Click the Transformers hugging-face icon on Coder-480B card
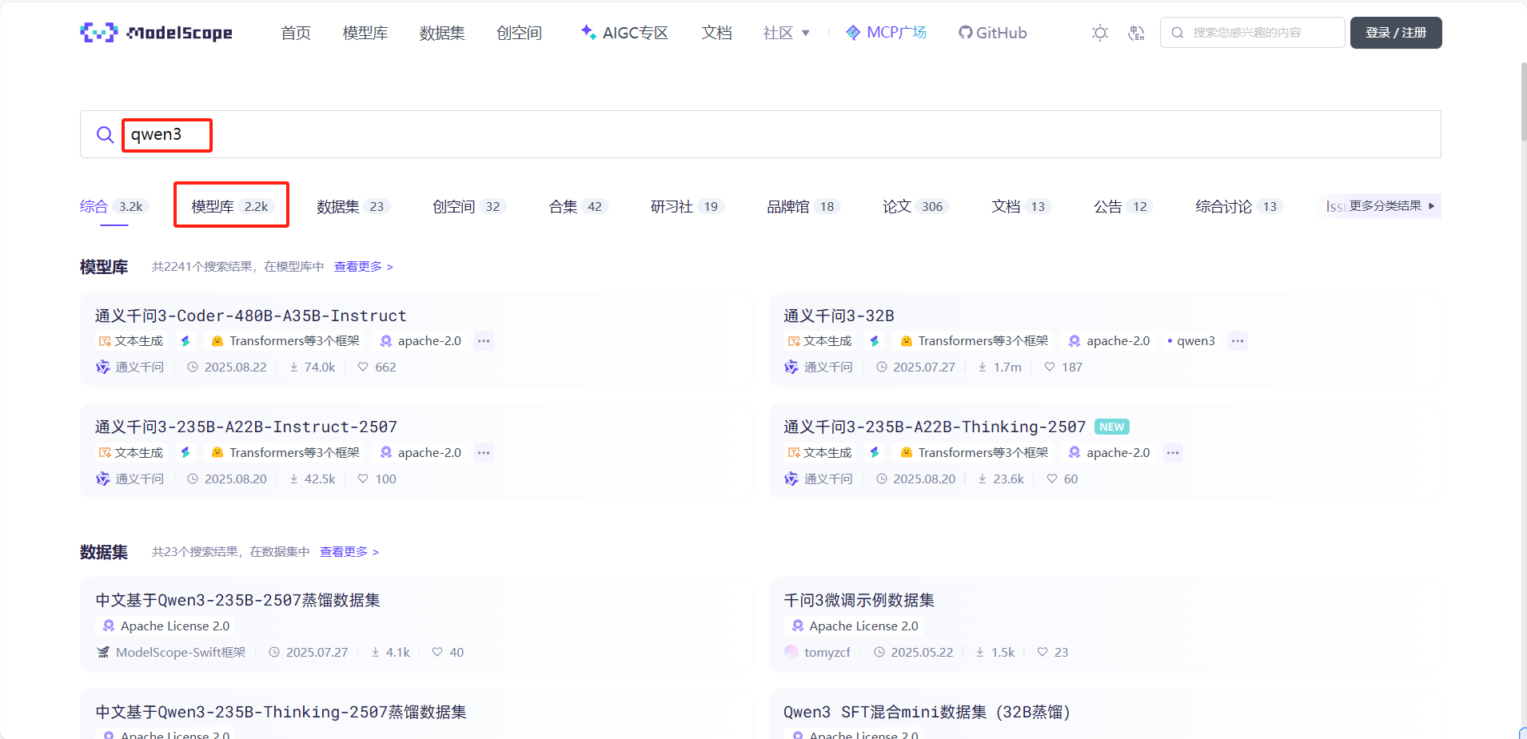Viewport: 1527px width, 739px height. [x=217, y=340]
